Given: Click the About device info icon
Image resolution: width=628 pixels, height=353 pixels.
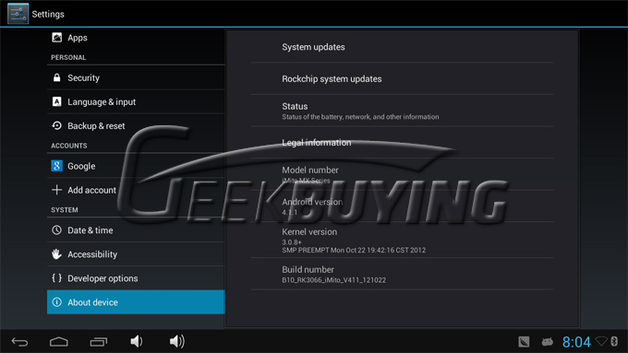Looking at the screenshot, I should coord(57,302).
